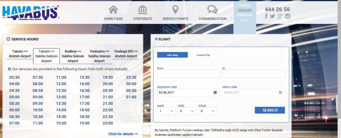Click the 07:30 departure time
Image resolution: width=341 pixels, height=138 pixels.
[38, 77]
